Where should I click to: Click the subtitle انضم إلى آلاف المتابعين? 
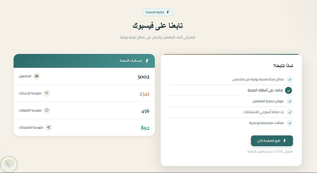tap(158, 37)
